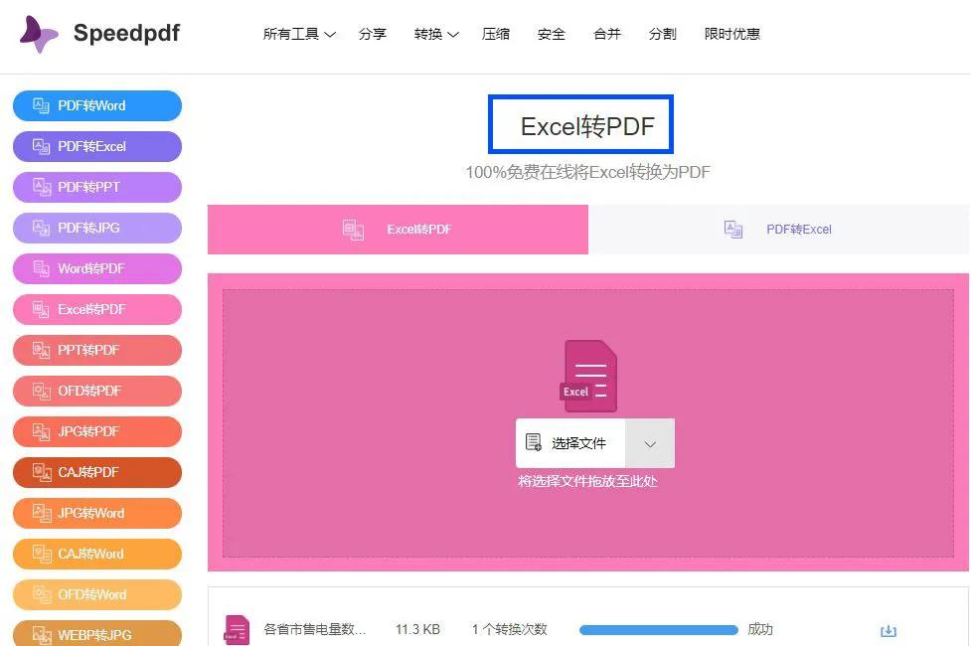Select the PDF转Word sidebar tool
Image resolution: width=971 pixels, height=646 pixels.
point(96,105)
